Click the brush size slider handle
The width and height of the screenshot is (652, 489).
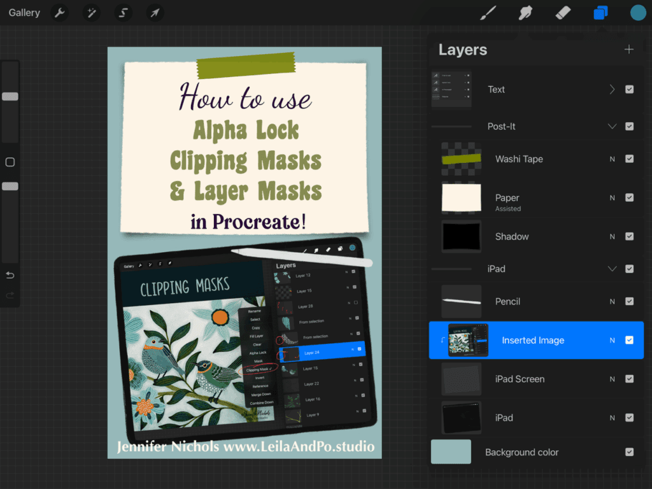click(10, 97)
